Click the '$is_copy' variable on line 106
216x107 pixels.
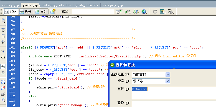[x=36, y=70]
